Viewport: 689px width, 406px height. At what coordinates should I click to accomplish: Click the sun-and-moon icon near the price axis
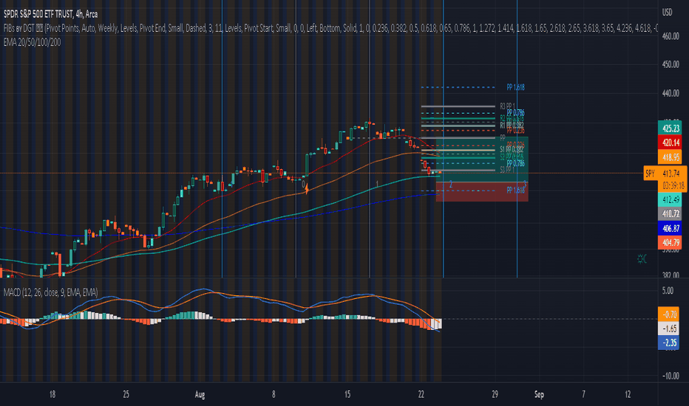pyautogui.click(x=642, y=259)
